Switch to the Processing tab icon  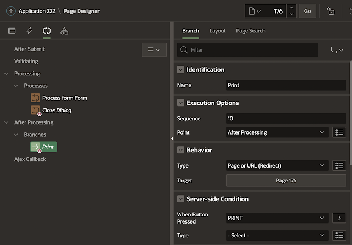click(47, 31)
